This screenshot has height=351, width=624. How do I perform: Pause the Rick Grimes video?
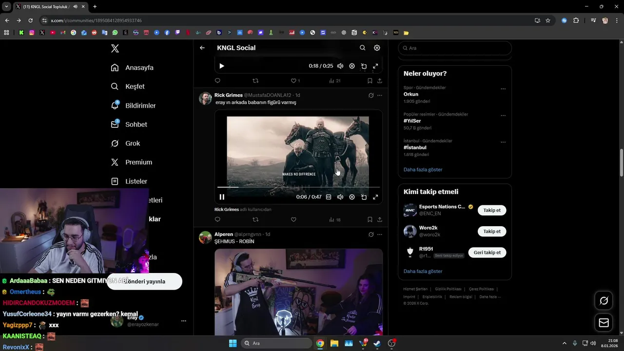point(222,197)
